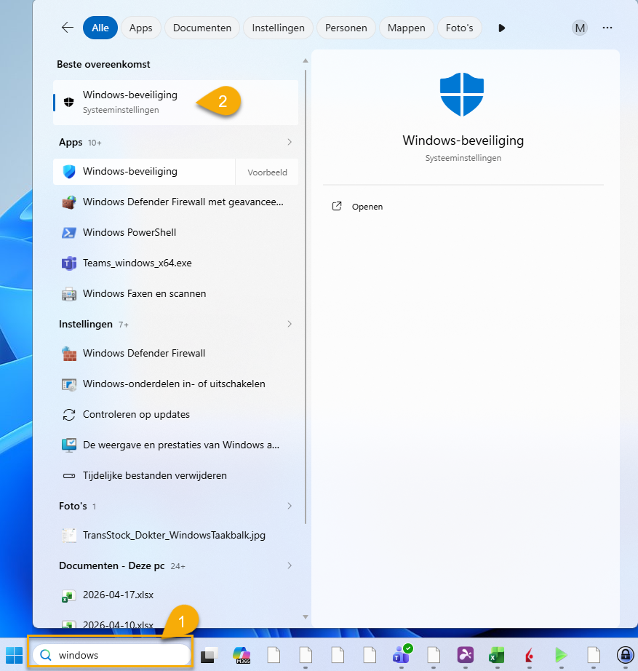Switch to the Foto's filter tab

click(x=460, y=28)
